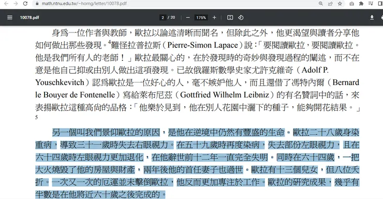Download the PDF file
Viewport: 383px width, 199px height.
[372, 18]
